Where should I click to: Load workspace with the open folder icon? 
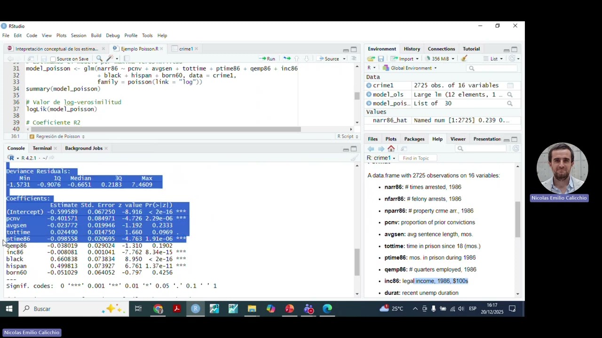pyautogui.click(x=371, y=59)
